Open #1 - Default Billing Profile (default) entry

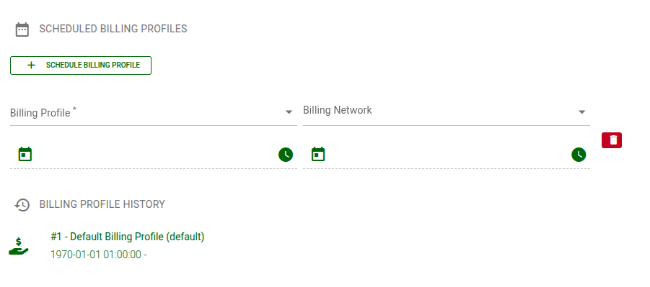tap(127, 237)
